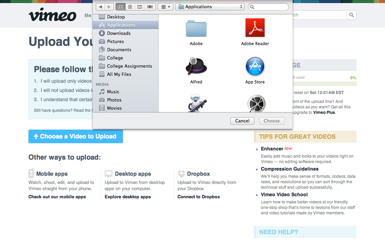The height and width of the screenshot is (241, 385).
Task: Open Downloads in the sidebar
Action: coord(125,33)
